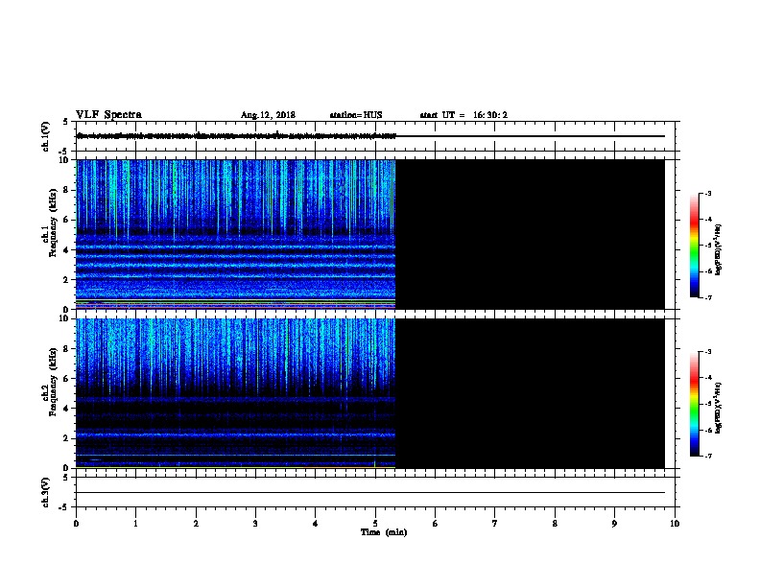Click the ch.1 colorbar "log(PSD)" label
Screen dimensions: 760x587
(718, 249)
